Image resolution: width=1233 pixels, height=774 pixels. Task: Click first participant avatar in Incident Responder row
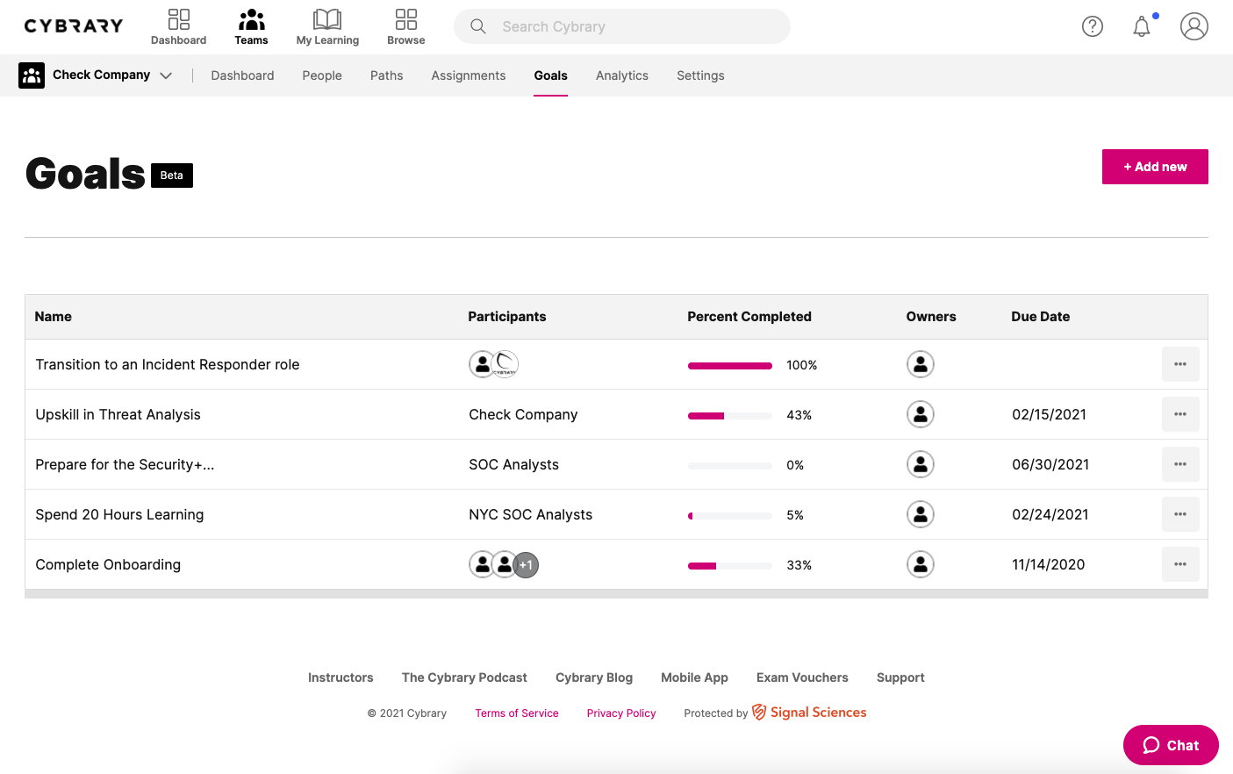pos(482,364)
